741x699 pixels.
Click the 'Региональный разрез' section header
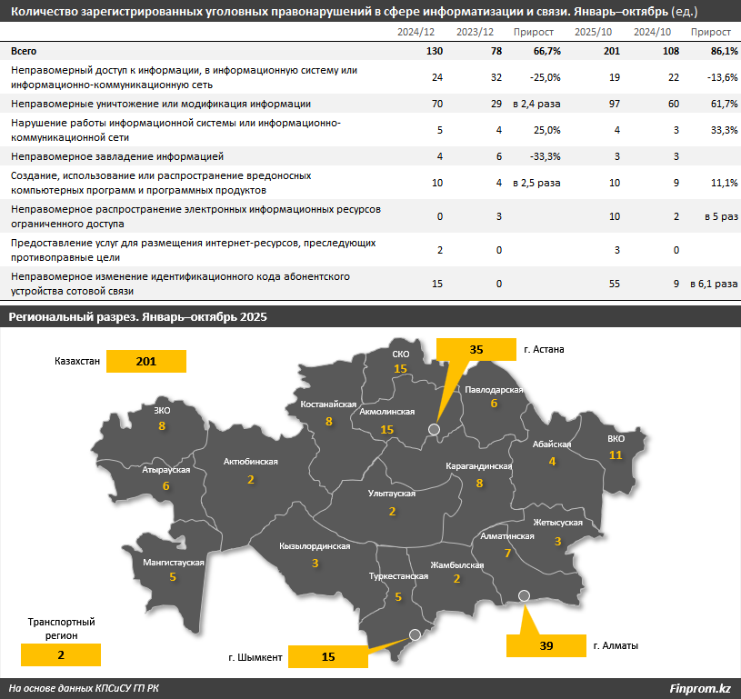[x=136, y=315]
